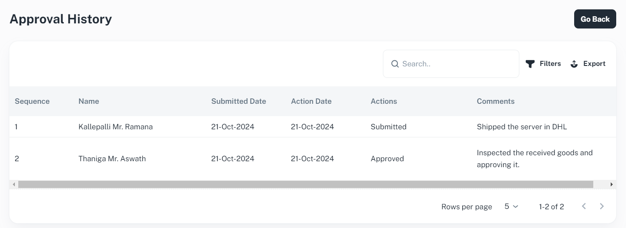Viewport: 626px width, 228px height.
Task: Sort by Submitted Date column header
Action: pos(238,101)
